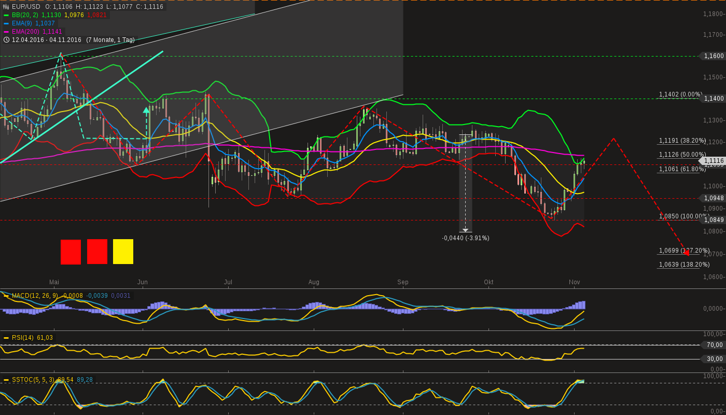726x415 pixels.
Task: Click the 1,1600 price level tag
Action: (714, 56)
